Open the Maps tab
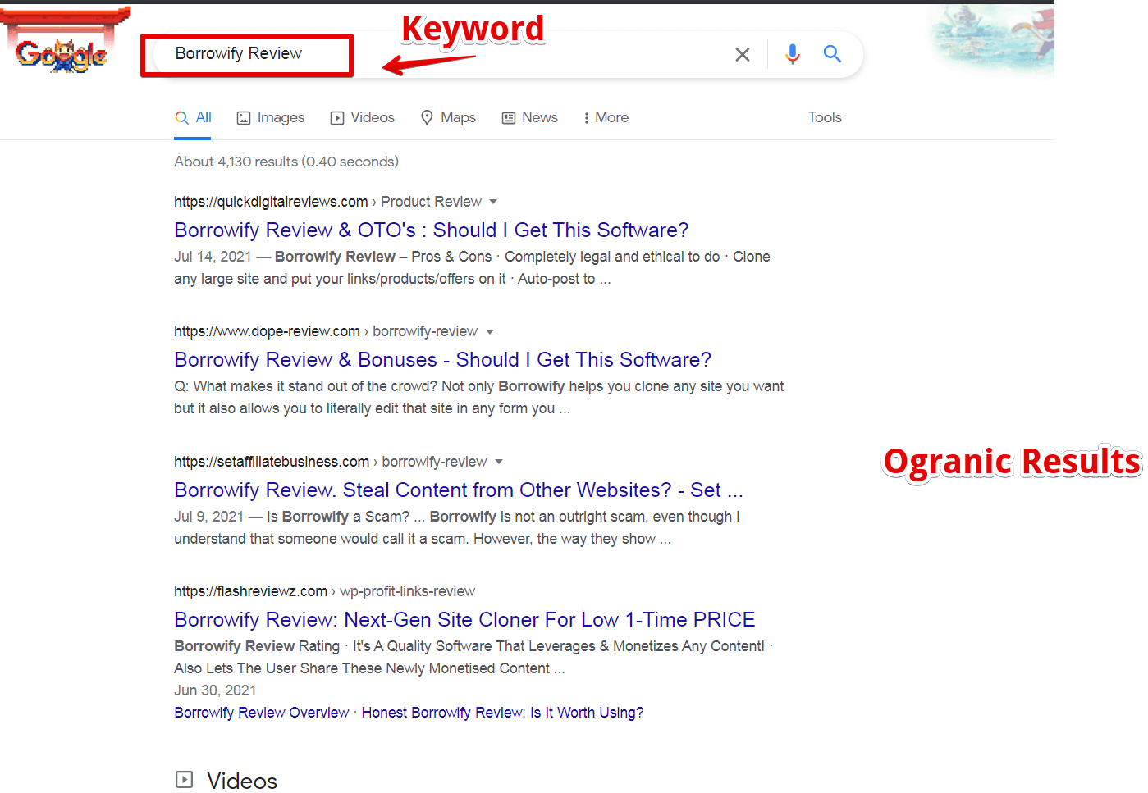Screen dimensions: 1148x793 tap(448, 117)
